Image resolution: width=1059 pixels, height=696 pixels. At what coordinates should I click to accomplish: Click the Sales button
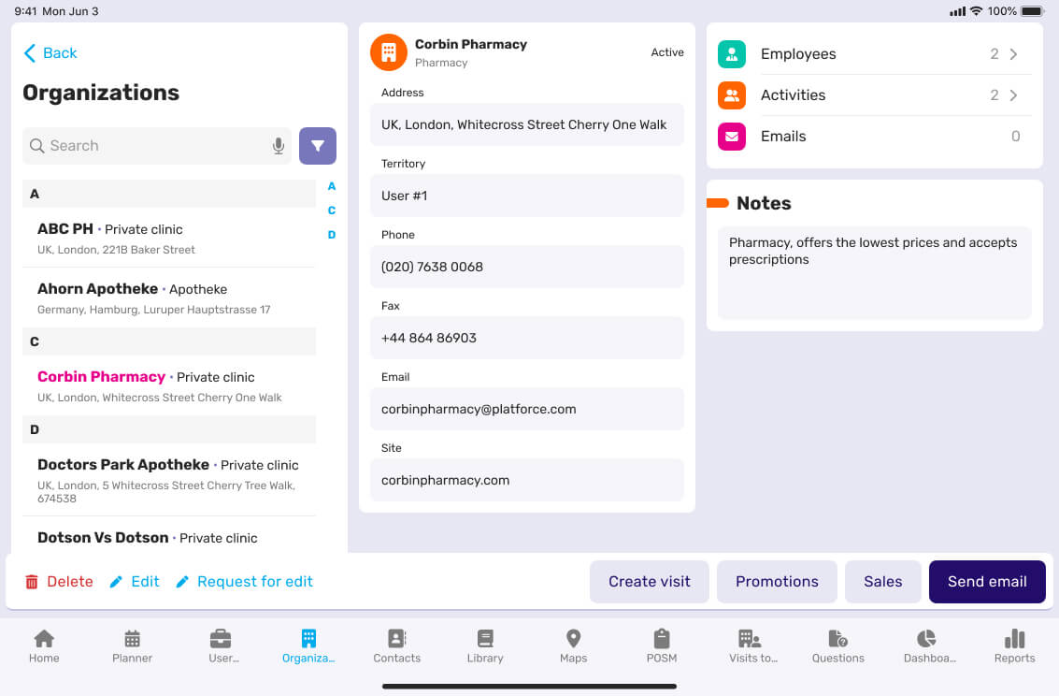coord(882,582)
